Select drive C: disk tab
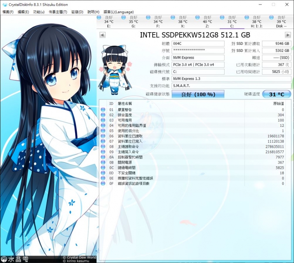 point(232,22)
